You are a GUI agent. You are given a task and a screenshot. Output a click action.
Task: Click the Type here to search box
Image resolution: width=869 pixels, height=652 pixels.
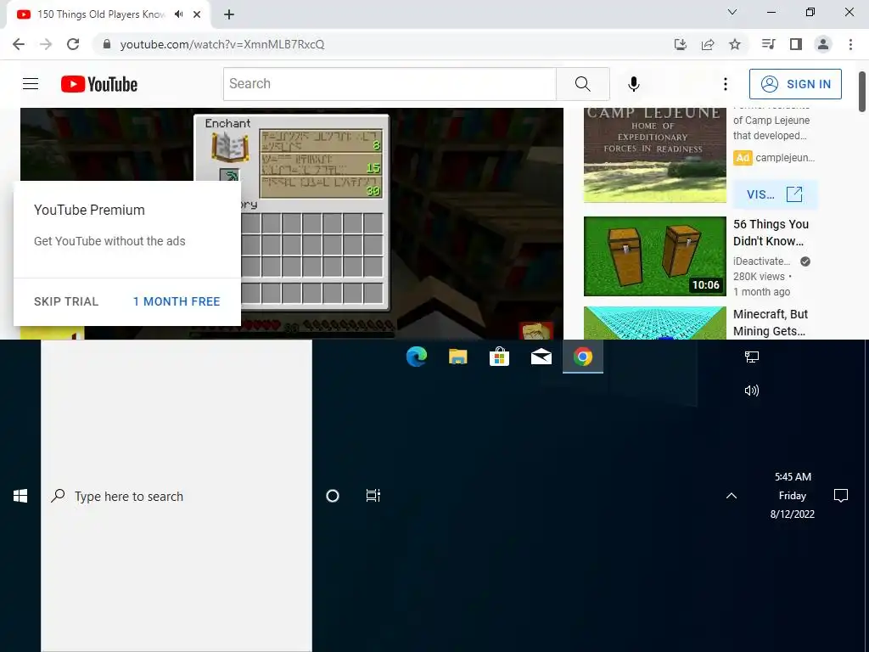click(177, 496)
